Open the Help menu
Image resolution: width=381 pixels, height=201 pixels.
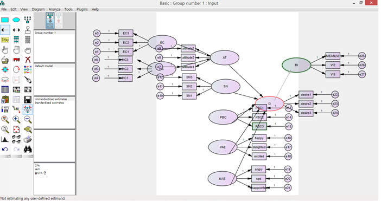[x=96, y=9]
